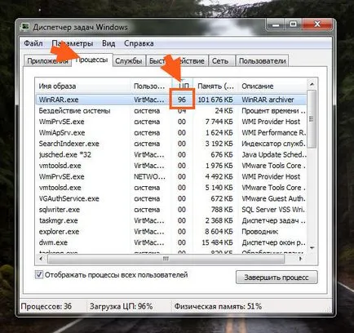The width and height of the screenshot is (354, 333).
Task: Open the 'Вид' menu
Action: [108, 43]
